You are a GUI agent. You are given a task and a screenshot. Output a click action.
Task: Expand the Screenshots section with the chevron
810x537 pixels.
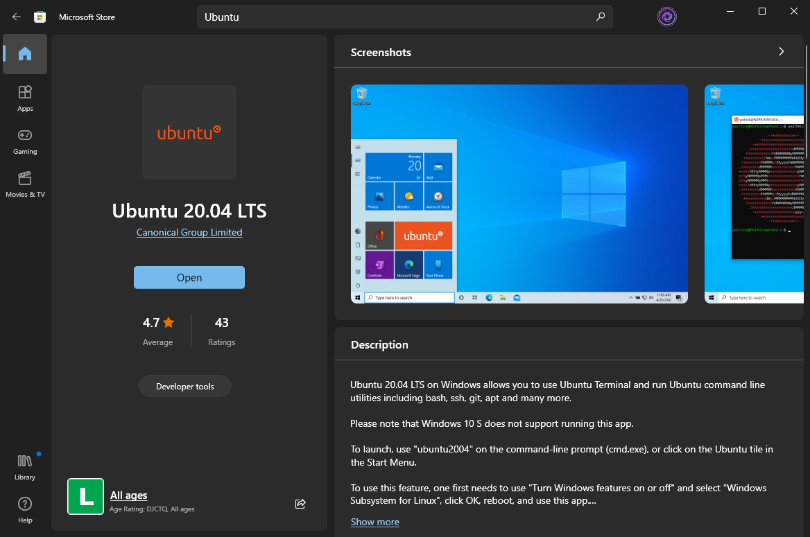pyautogui.click(x=781, y=52)
